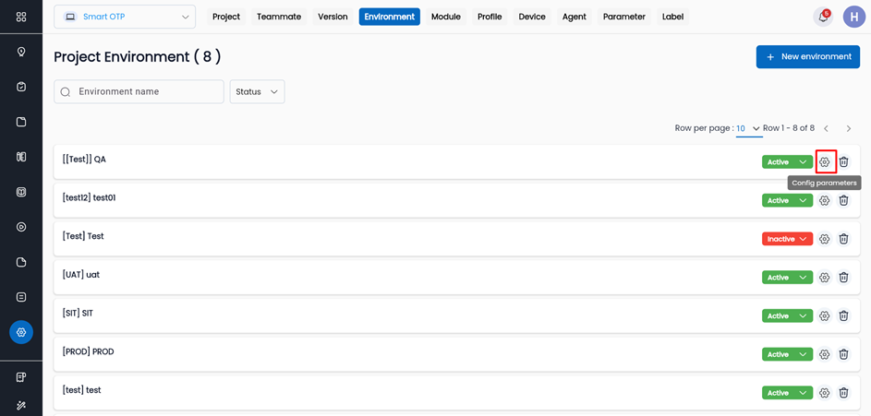This screenshot has width=871, height=416.
Task: Change rows per page dropdown
Action: (x=748, y=128)
